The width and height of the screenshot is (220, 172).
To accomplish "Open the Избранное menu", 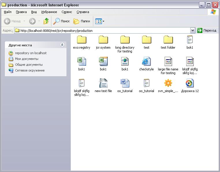I will 49,12.
